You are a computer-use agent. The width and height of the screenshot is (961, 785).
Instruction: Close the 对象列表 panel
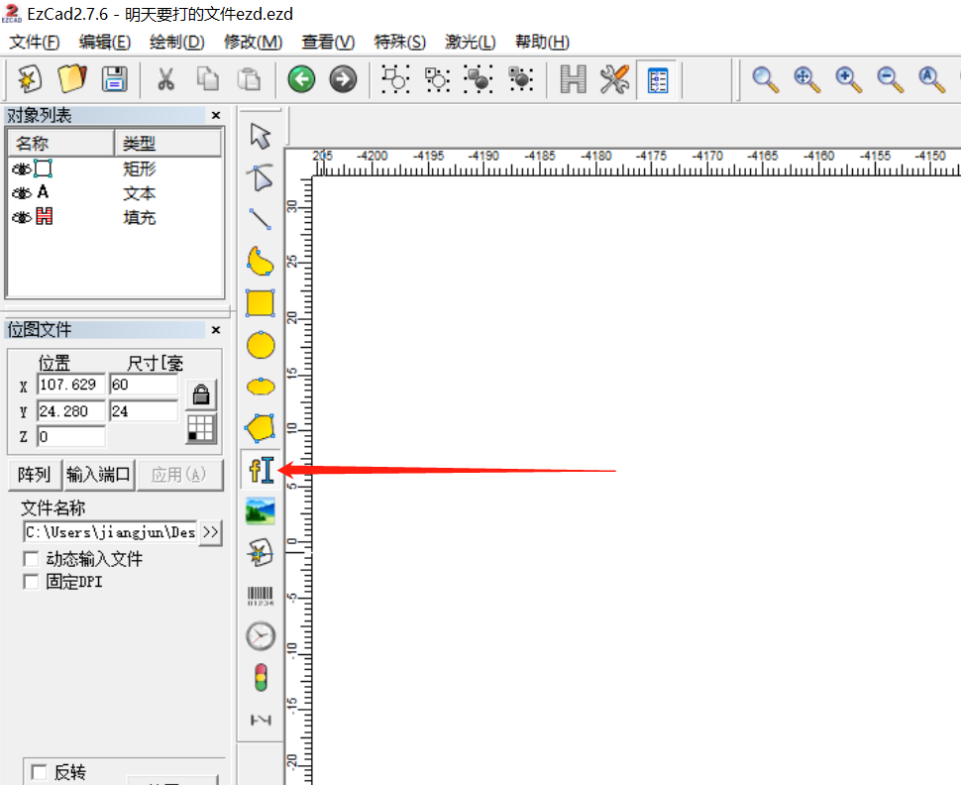point(216,115)
